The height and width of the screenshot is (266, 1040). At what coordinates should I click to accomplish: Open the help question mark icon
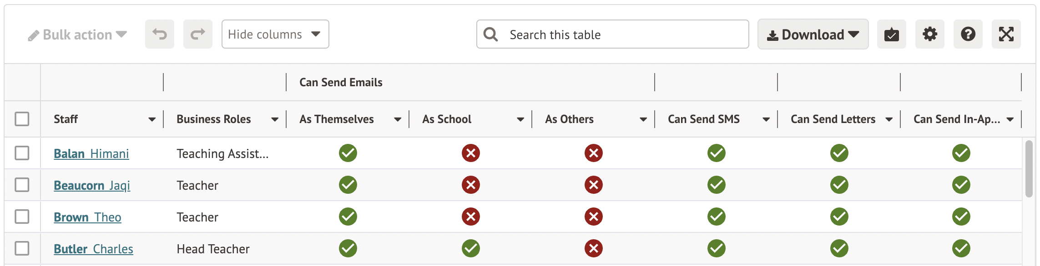968,34
